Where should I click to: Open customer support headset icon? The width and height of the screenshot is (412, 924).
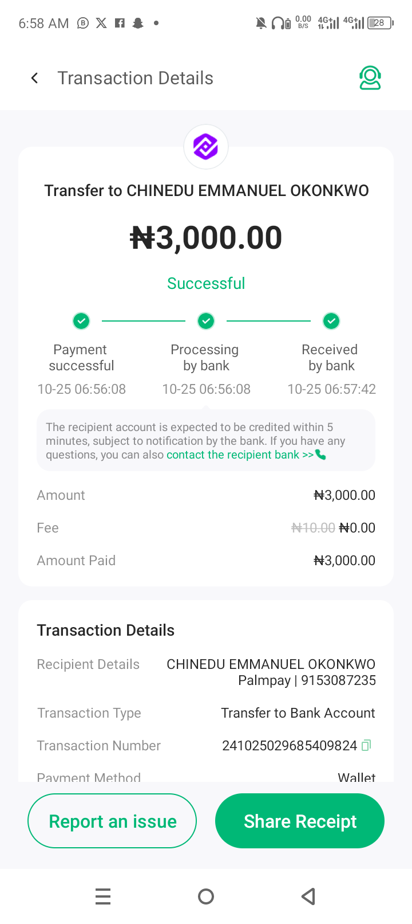coord(370,78)
